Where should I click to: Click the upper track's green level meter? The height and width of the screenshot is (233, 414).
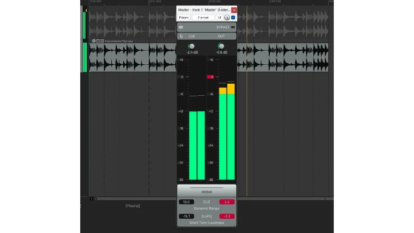tap(85, 25)
